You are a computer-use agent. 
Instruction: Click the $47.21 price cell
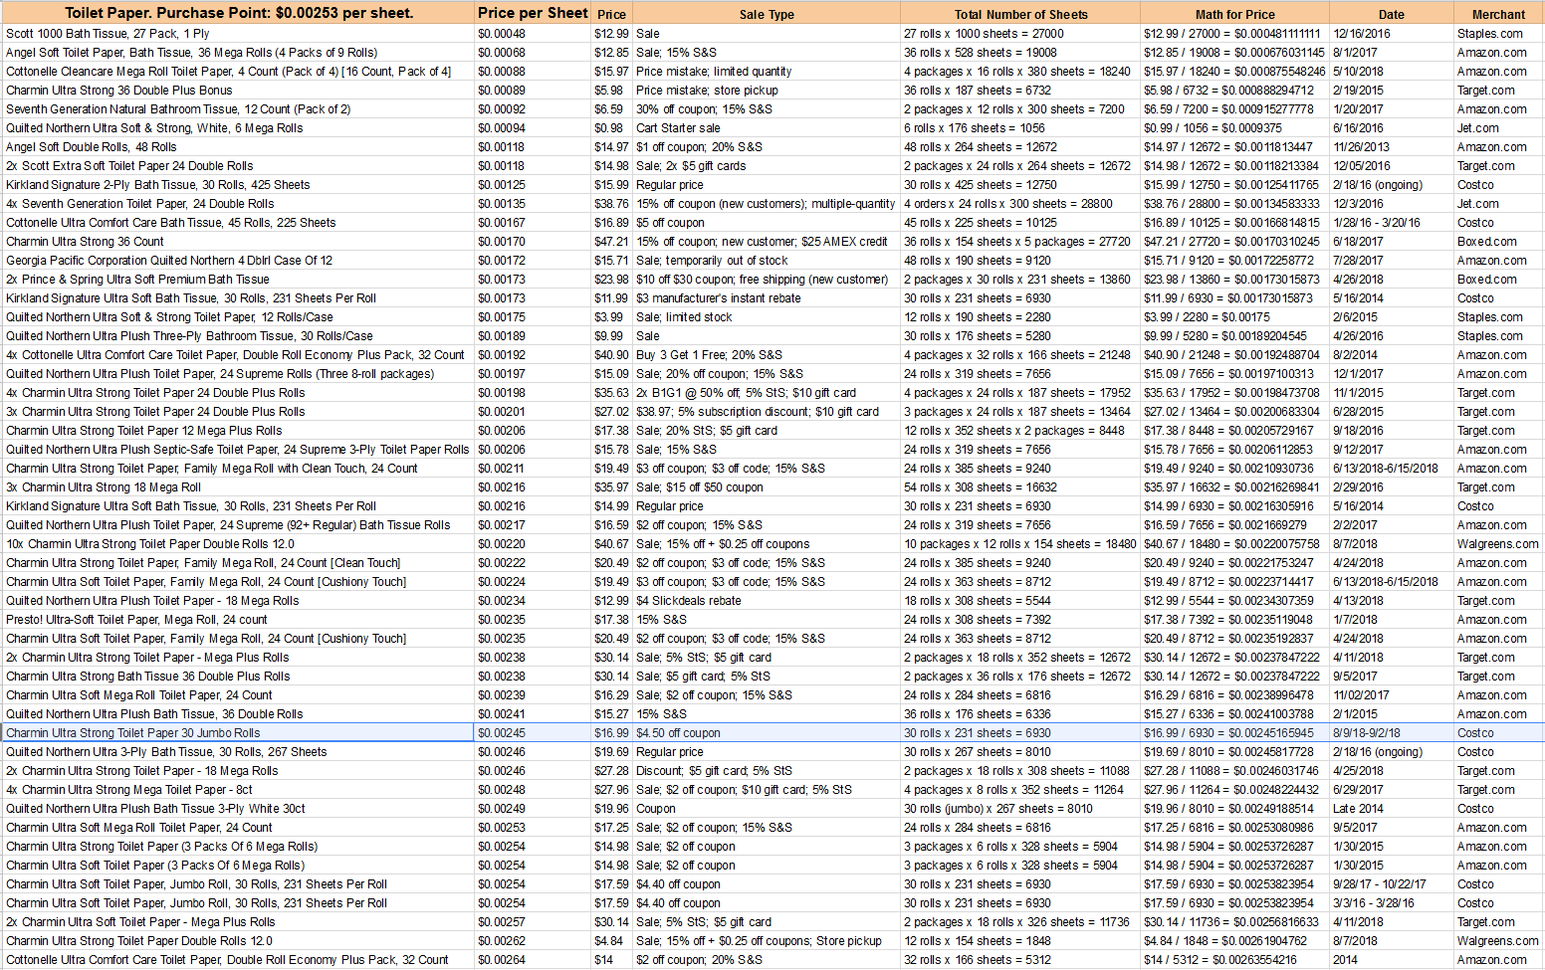click(x=611, y=241)
